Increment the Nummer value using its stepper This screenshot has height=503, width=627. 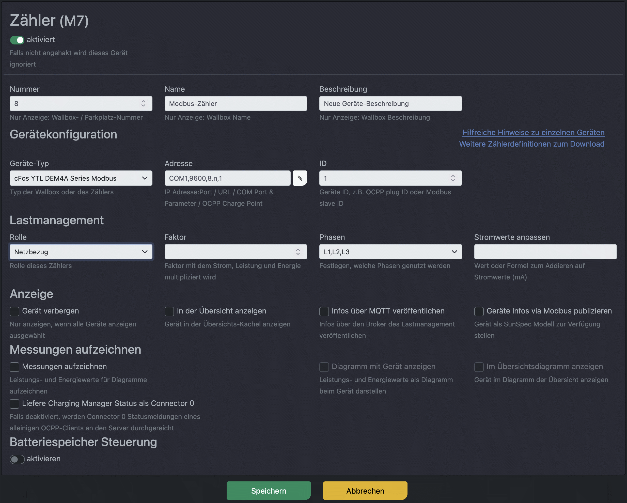point(143,101)
